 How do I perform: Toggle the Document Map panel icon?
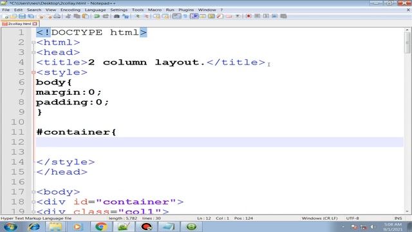pyautogui.click(x=211, y=16)
